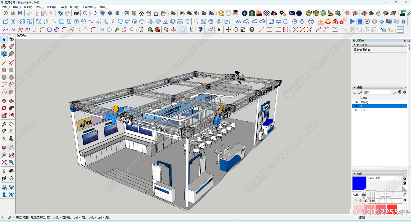Click the material name field [Color I05]1

point(385,178)
